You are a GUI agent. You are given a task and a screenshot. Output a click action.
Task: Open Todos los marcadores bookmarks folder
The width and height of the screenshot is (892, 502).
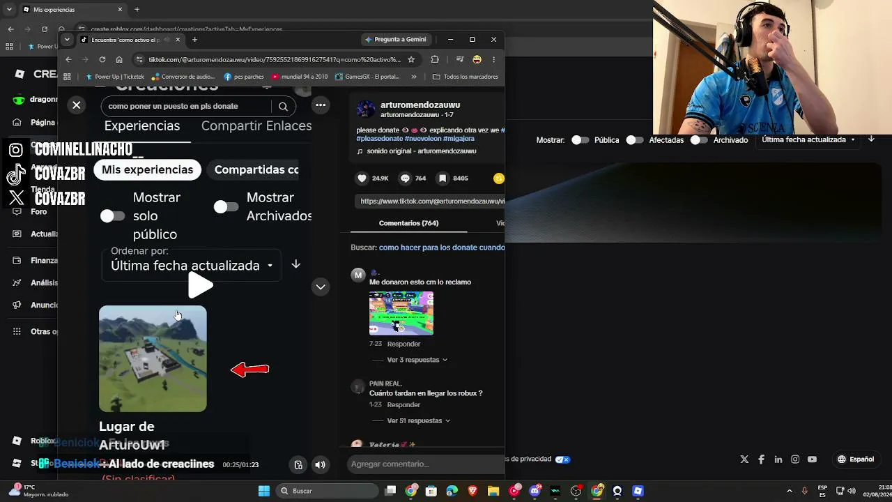point(465,77)
